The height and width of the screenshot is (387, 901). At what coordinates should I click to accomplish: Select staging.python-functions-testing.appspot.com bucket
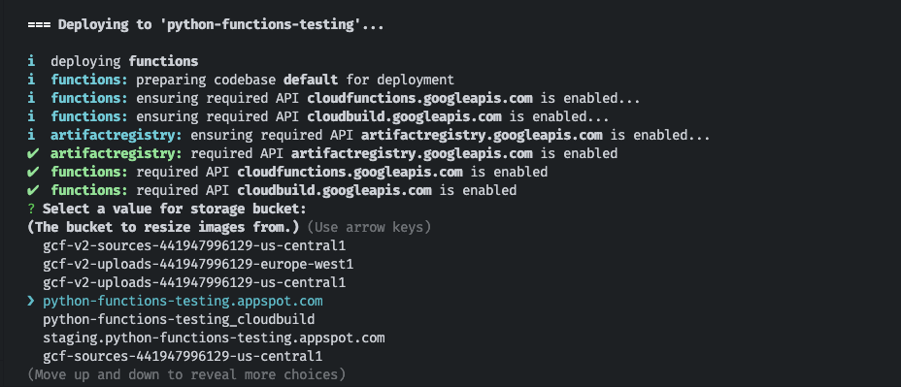click(214, 338)
